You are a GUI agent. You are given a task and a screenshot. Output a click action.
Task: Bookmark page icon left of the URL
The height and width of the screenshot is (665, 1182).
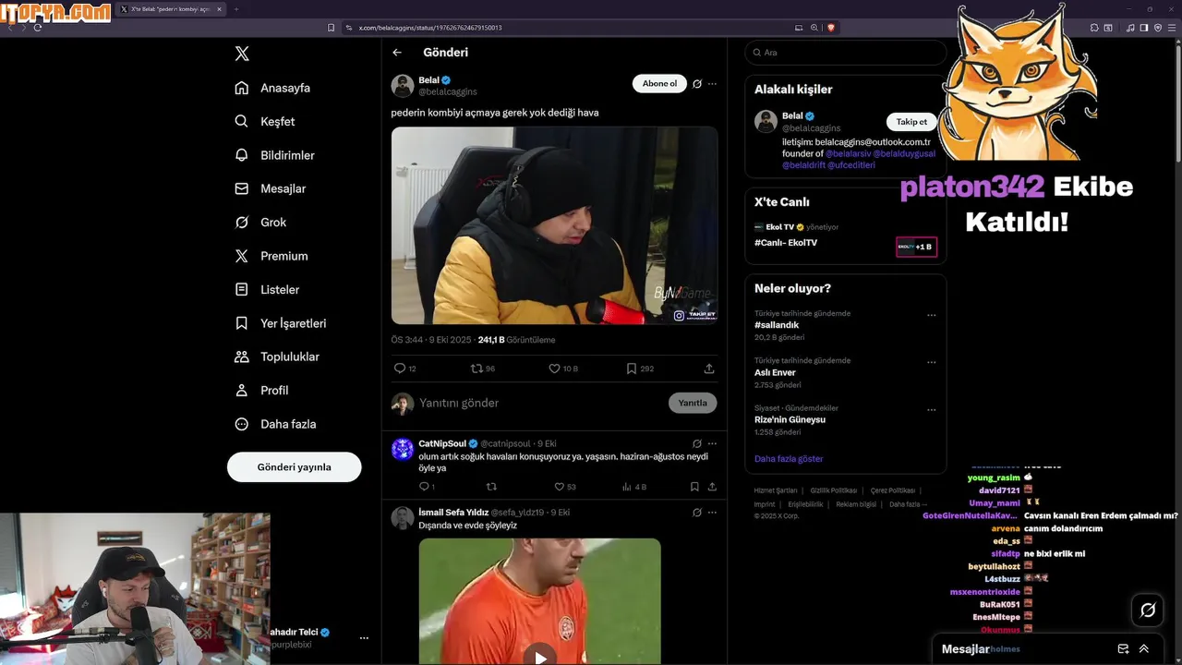(331, 28)
